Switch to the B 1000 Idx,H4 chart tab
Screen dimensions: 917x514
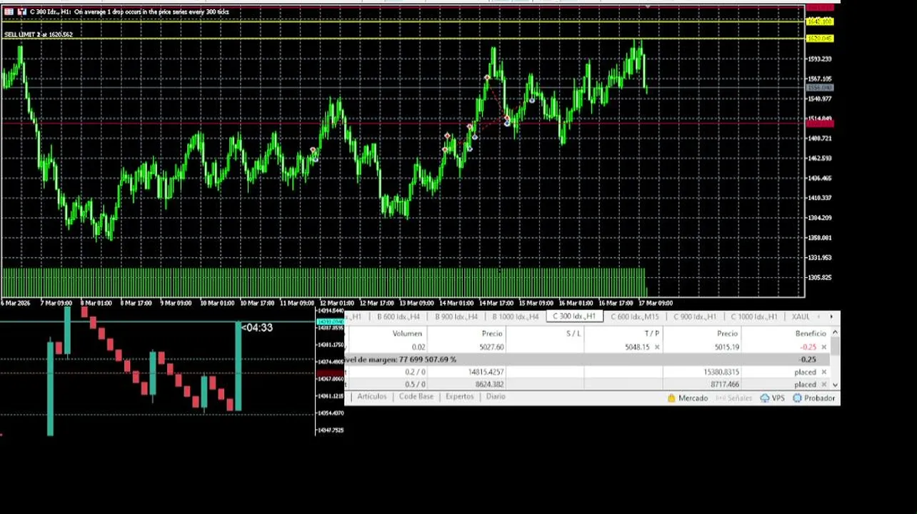[x=514, y=316]
